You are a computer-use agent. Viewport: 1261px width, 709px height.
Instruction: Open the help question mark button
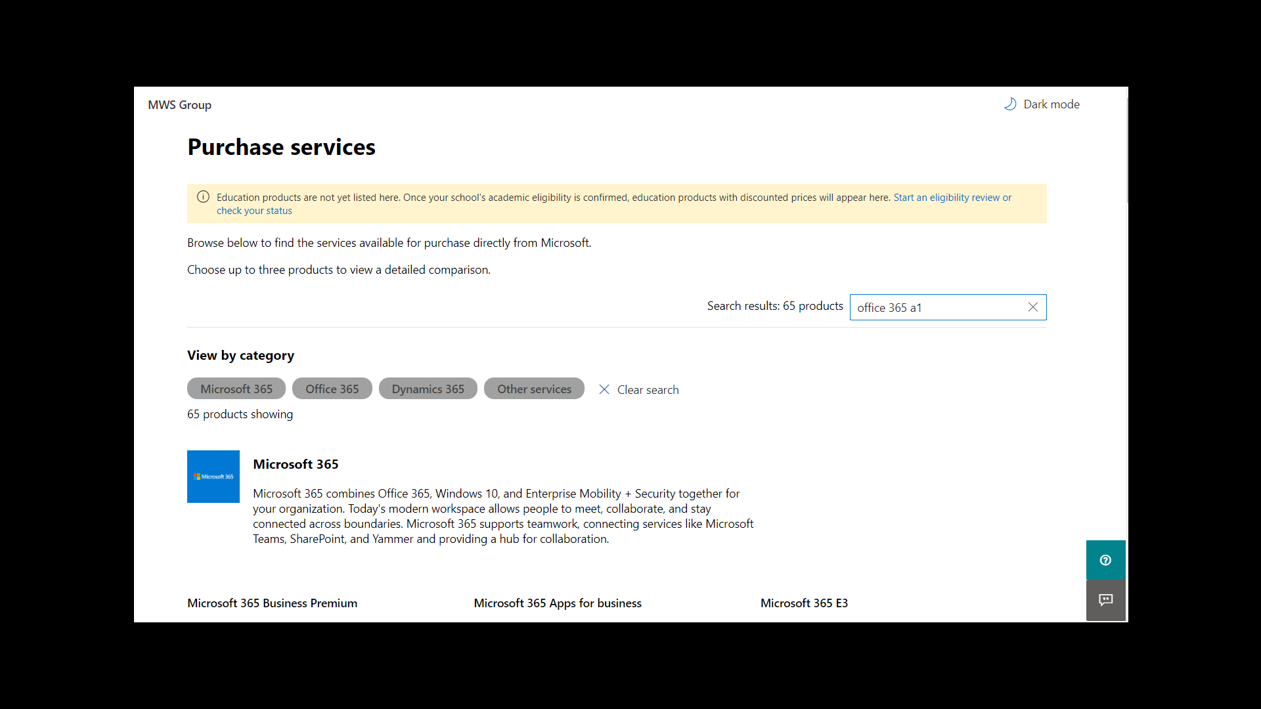tap(1106, 560)
